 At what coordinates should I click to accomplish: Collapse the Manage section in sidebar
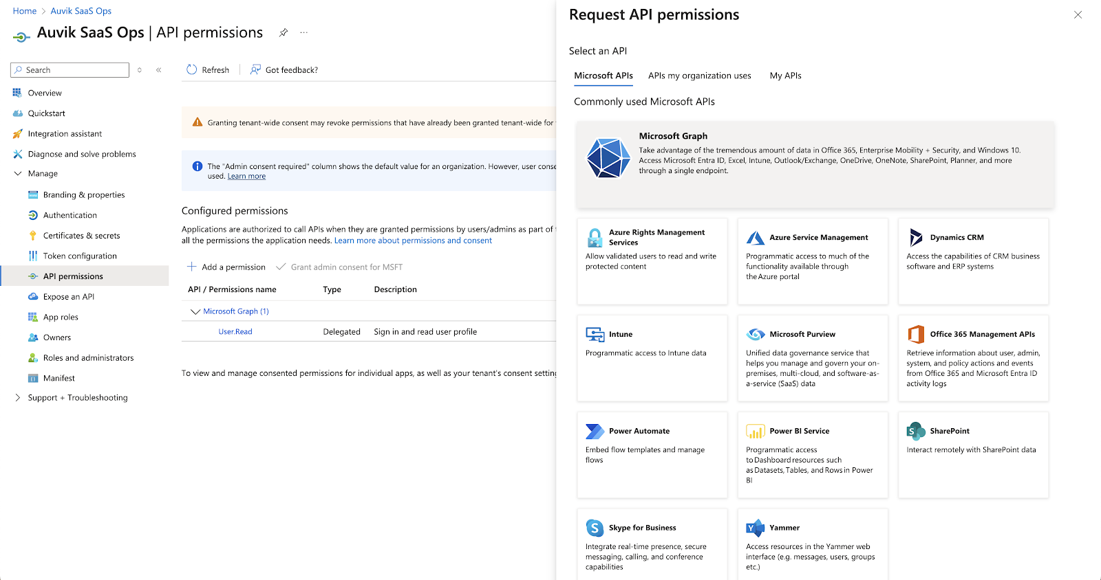(18, 174)
